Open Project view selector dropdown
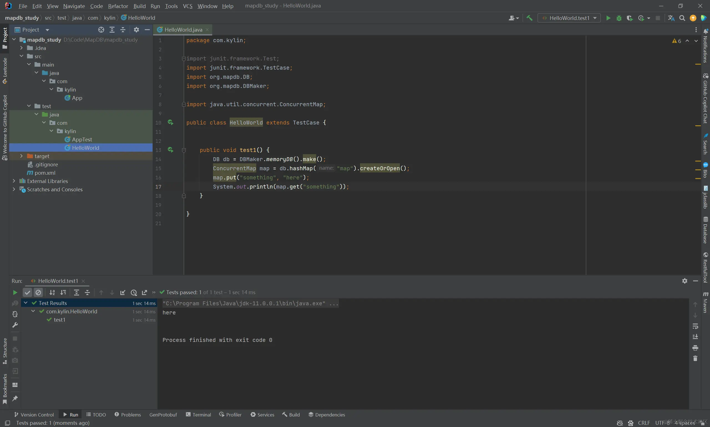This screenshot has width=710, height=427. coord(32,30)
